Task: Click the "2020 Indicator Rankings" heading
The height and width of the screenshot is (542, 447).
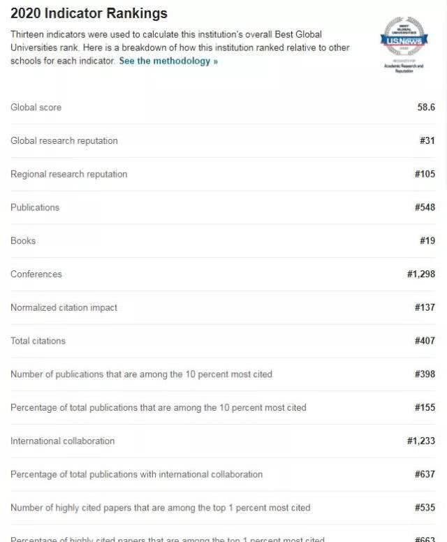Action: tap(89, 13)
